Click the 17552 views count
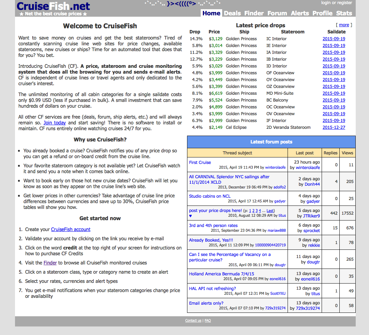The height and width of the screenshot is (335, 369). pos(347,213)
